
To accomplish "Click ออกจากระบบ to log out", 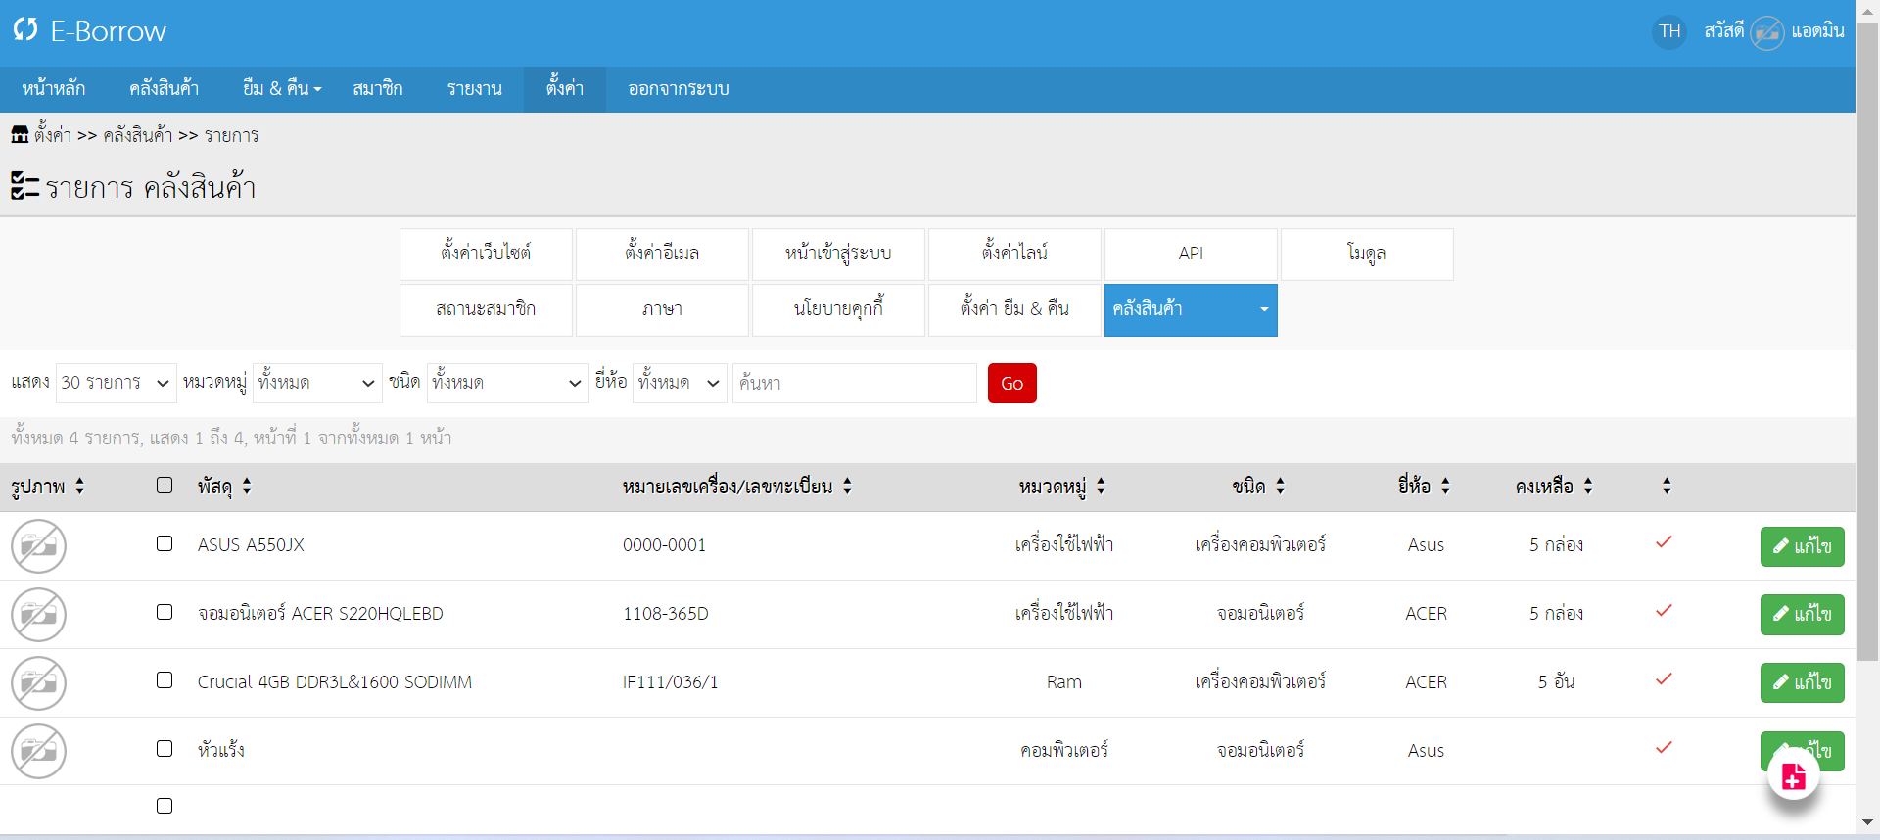I will tap(679, 89).
